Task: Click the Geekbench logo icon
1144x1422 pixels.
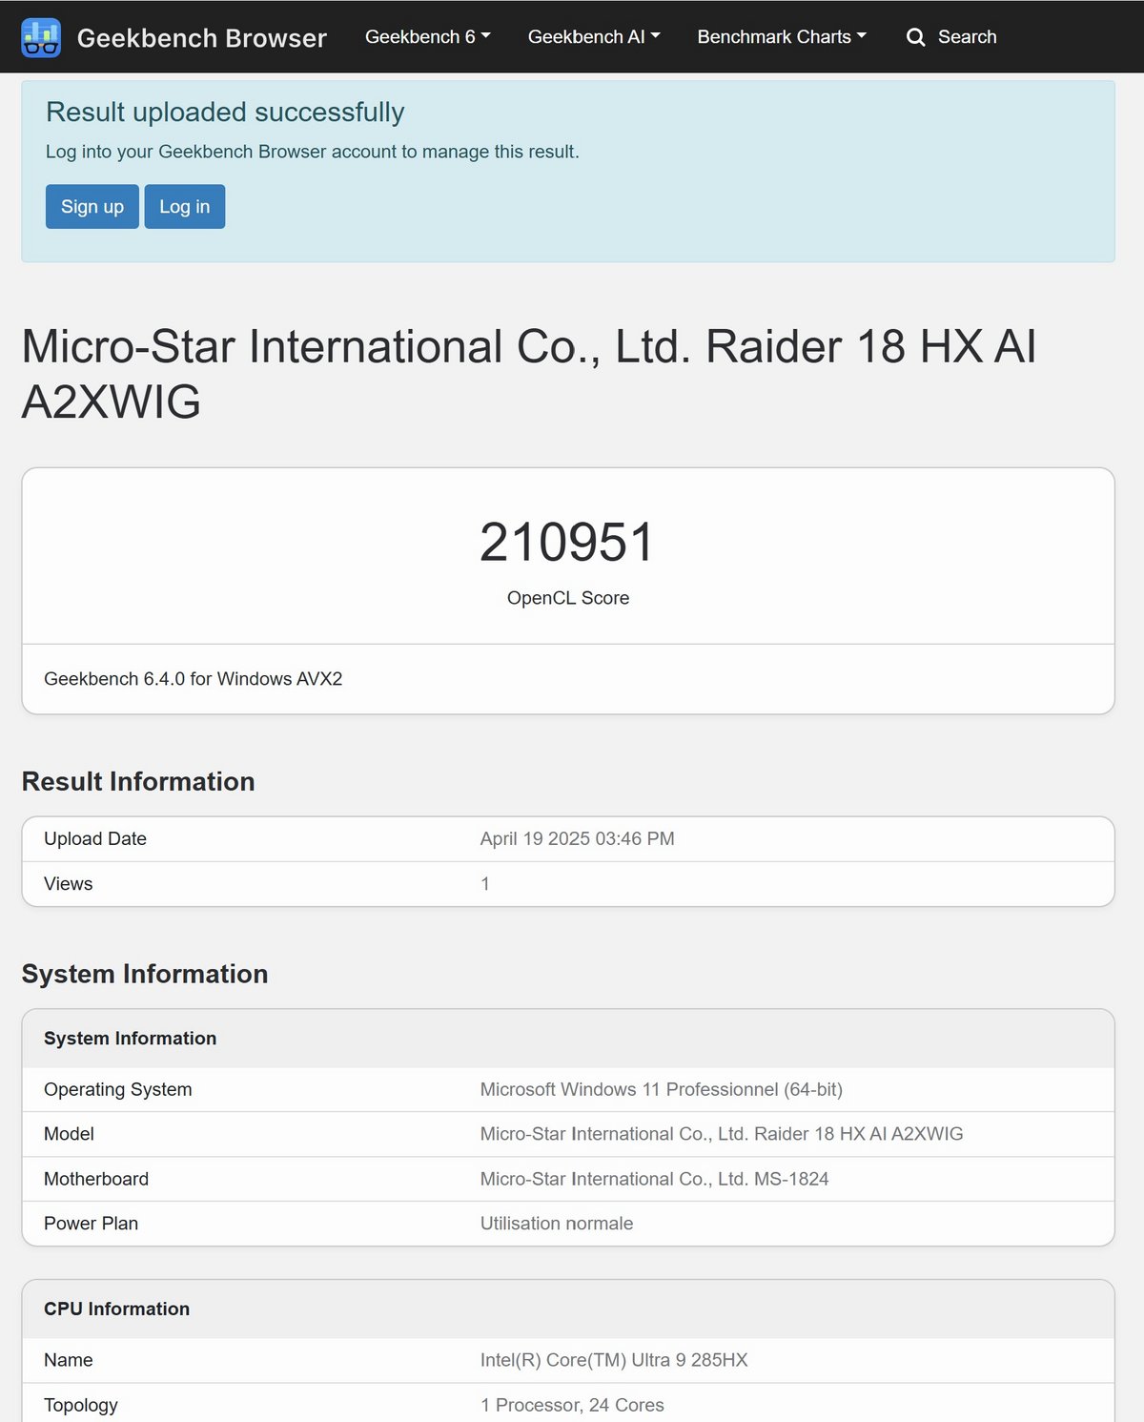Action: point(41,37)
